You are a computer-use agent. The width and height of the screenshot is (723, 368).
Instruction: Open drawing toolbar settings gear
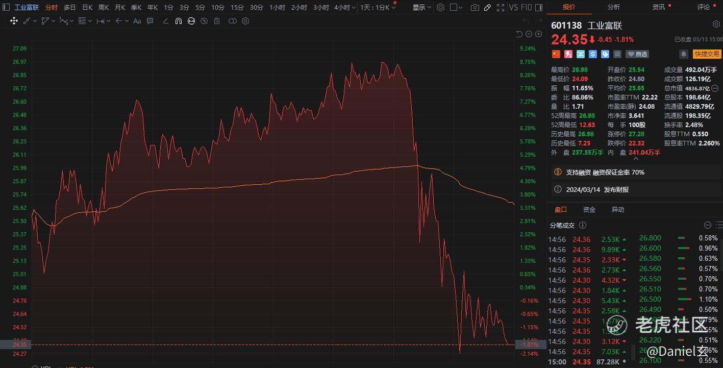click(245, 21)
